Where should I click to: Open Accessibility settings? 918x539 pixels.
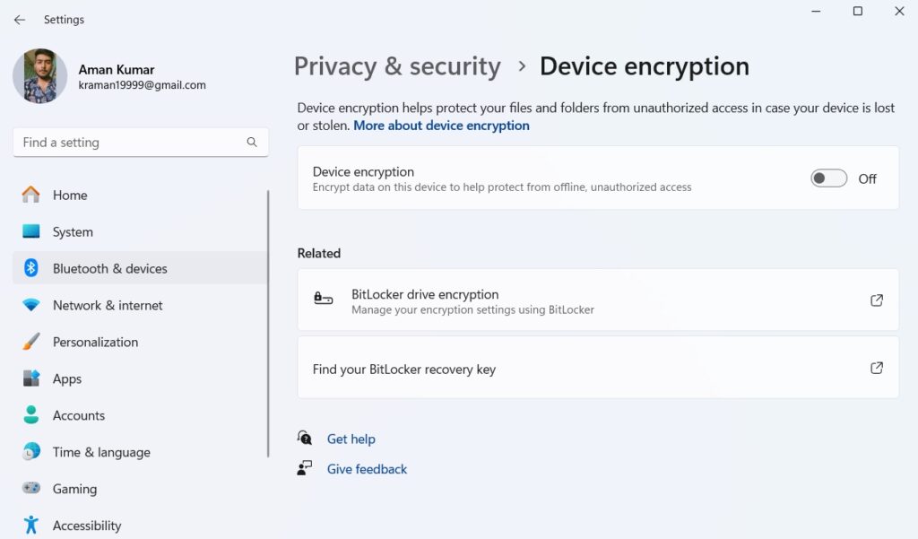pos(141,525)
